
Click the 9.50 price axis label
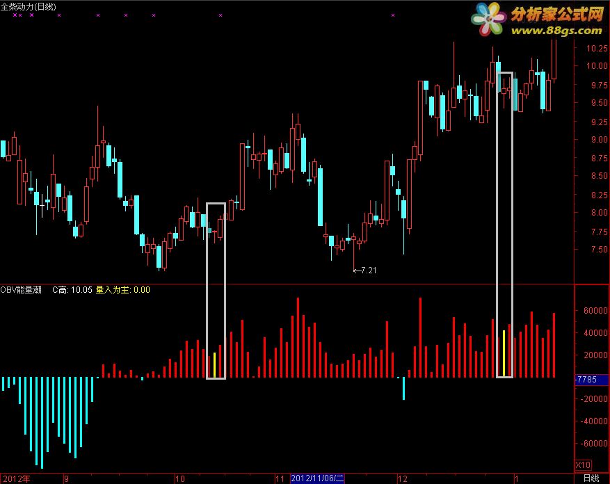pos(599,103)
